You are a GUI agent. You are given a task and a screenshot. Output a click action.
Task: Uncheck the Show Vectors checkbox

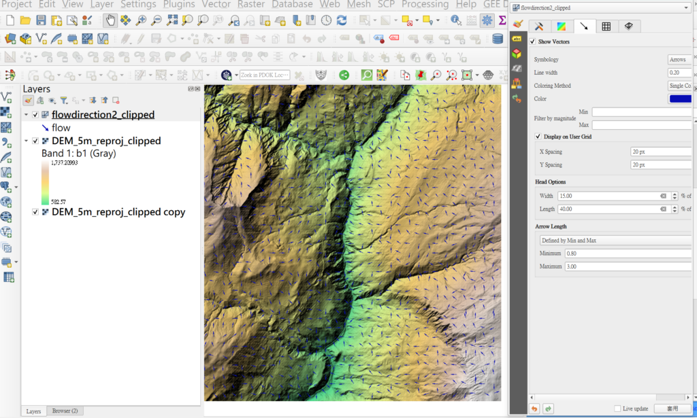pos(533,42)
